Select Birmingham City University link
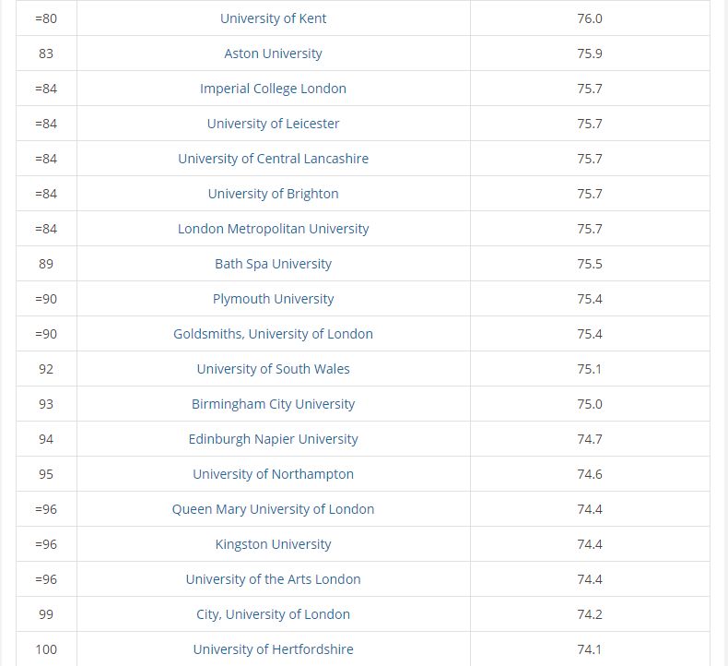Screen dimensions: 728x666 click(273, 404)
